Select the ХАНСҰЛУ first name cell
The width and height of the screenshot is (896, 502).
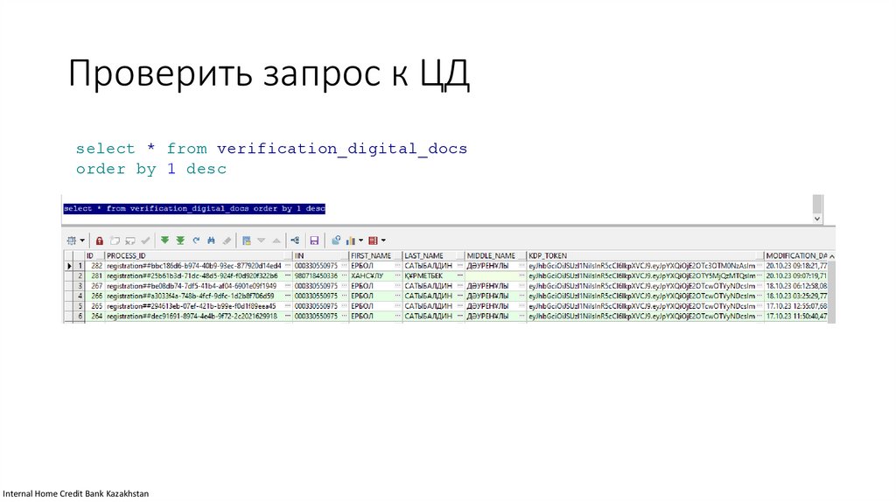pos(369,275)
